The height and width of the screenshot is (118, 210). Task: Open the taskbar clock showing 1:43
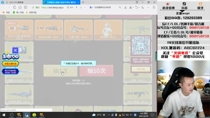click(144, 115)
